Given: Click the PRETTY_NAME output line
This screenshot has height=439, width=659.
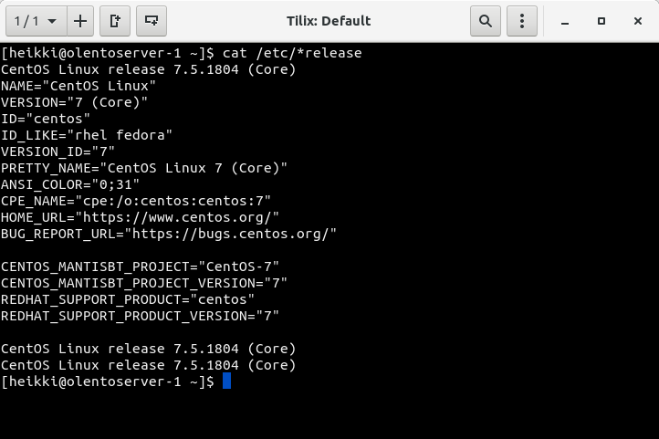Looking at the screenshot, I should coord(144,168).
